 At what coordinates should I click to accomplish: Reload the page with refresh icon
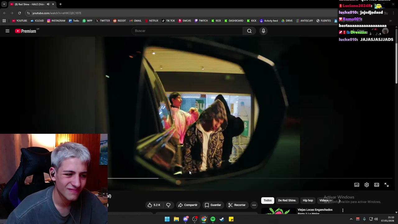[x=19, y=13]
